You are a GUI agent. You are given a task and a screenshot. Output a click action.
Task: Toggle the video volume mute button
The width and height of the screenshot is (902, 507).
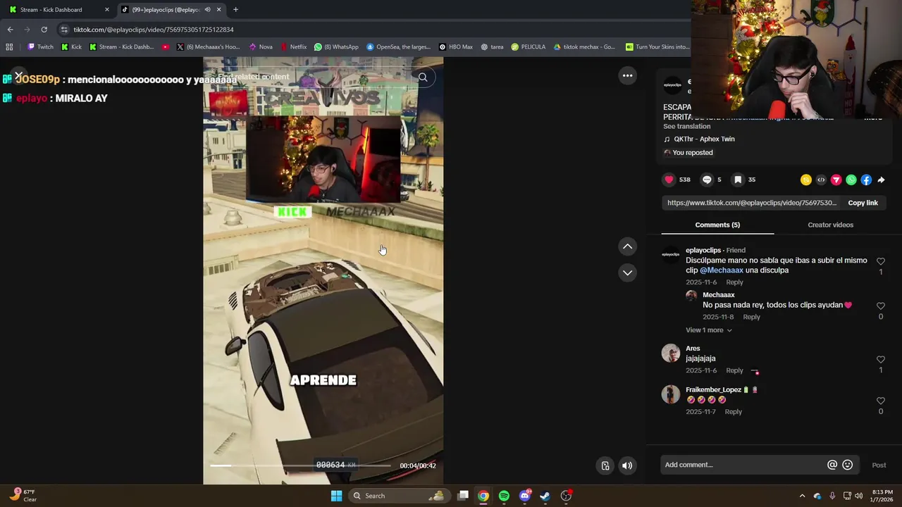point(627,465)
